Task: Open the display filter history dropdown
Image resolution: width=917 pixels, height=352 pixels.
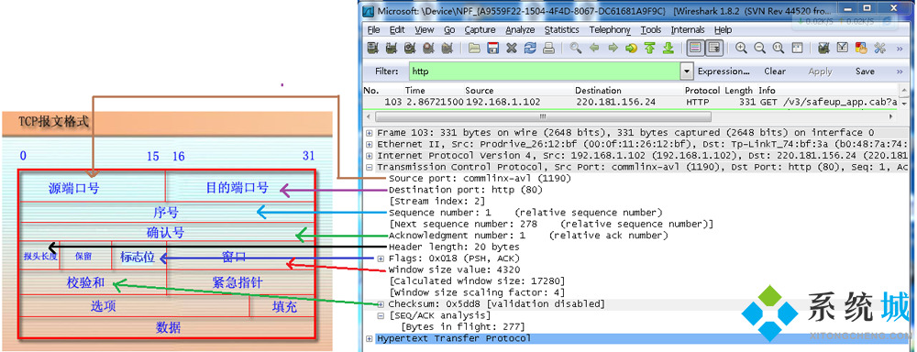Action: (x=687, y=71)
